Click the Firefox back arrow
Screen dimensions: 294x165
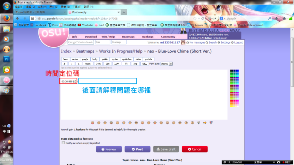click(17, 19)
